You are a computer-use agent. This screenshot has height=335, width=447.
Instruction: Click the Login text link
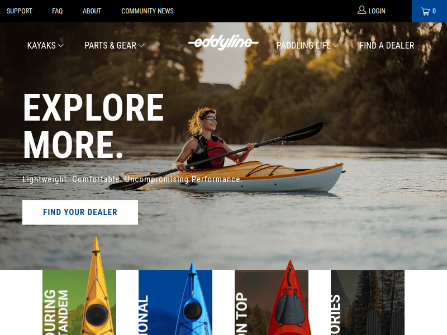[x=377, y=11]
